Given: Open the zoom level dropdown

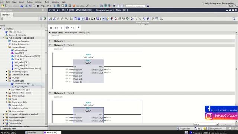Looking at the screenshot, I should coord(217,124).
